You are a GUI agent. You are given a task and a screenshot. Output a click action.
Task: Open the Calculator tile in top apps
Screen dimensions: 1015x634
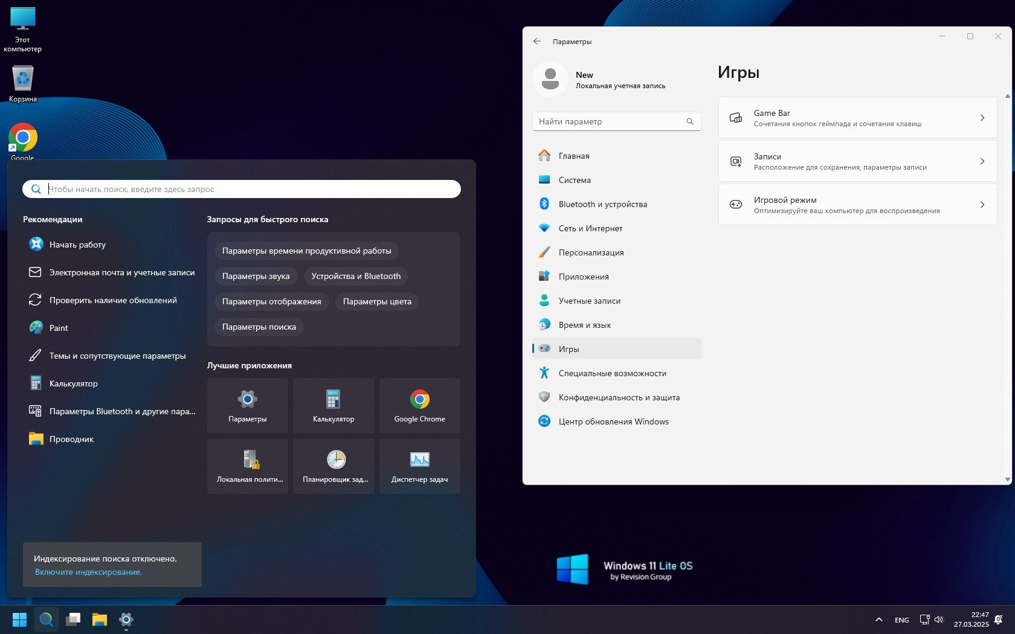coord(333,406)
